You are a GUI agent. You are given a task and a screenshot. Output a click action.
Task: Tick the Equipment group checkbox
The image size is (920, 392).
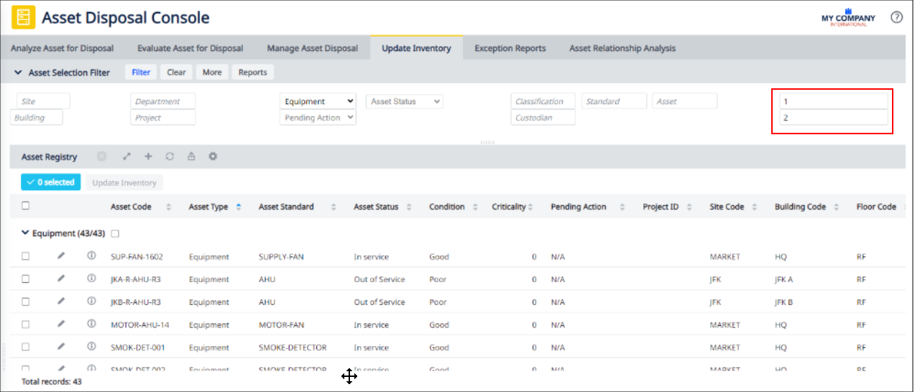tap(115, 233)
